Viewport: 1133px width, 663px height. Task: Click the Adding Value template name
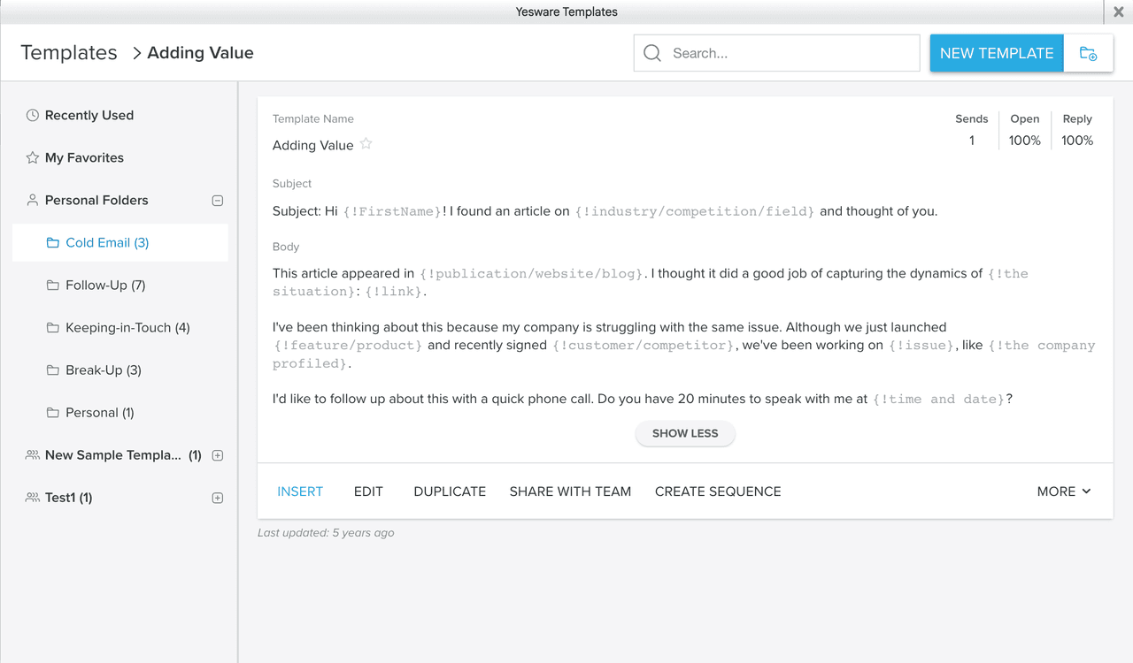pos(312,145)
